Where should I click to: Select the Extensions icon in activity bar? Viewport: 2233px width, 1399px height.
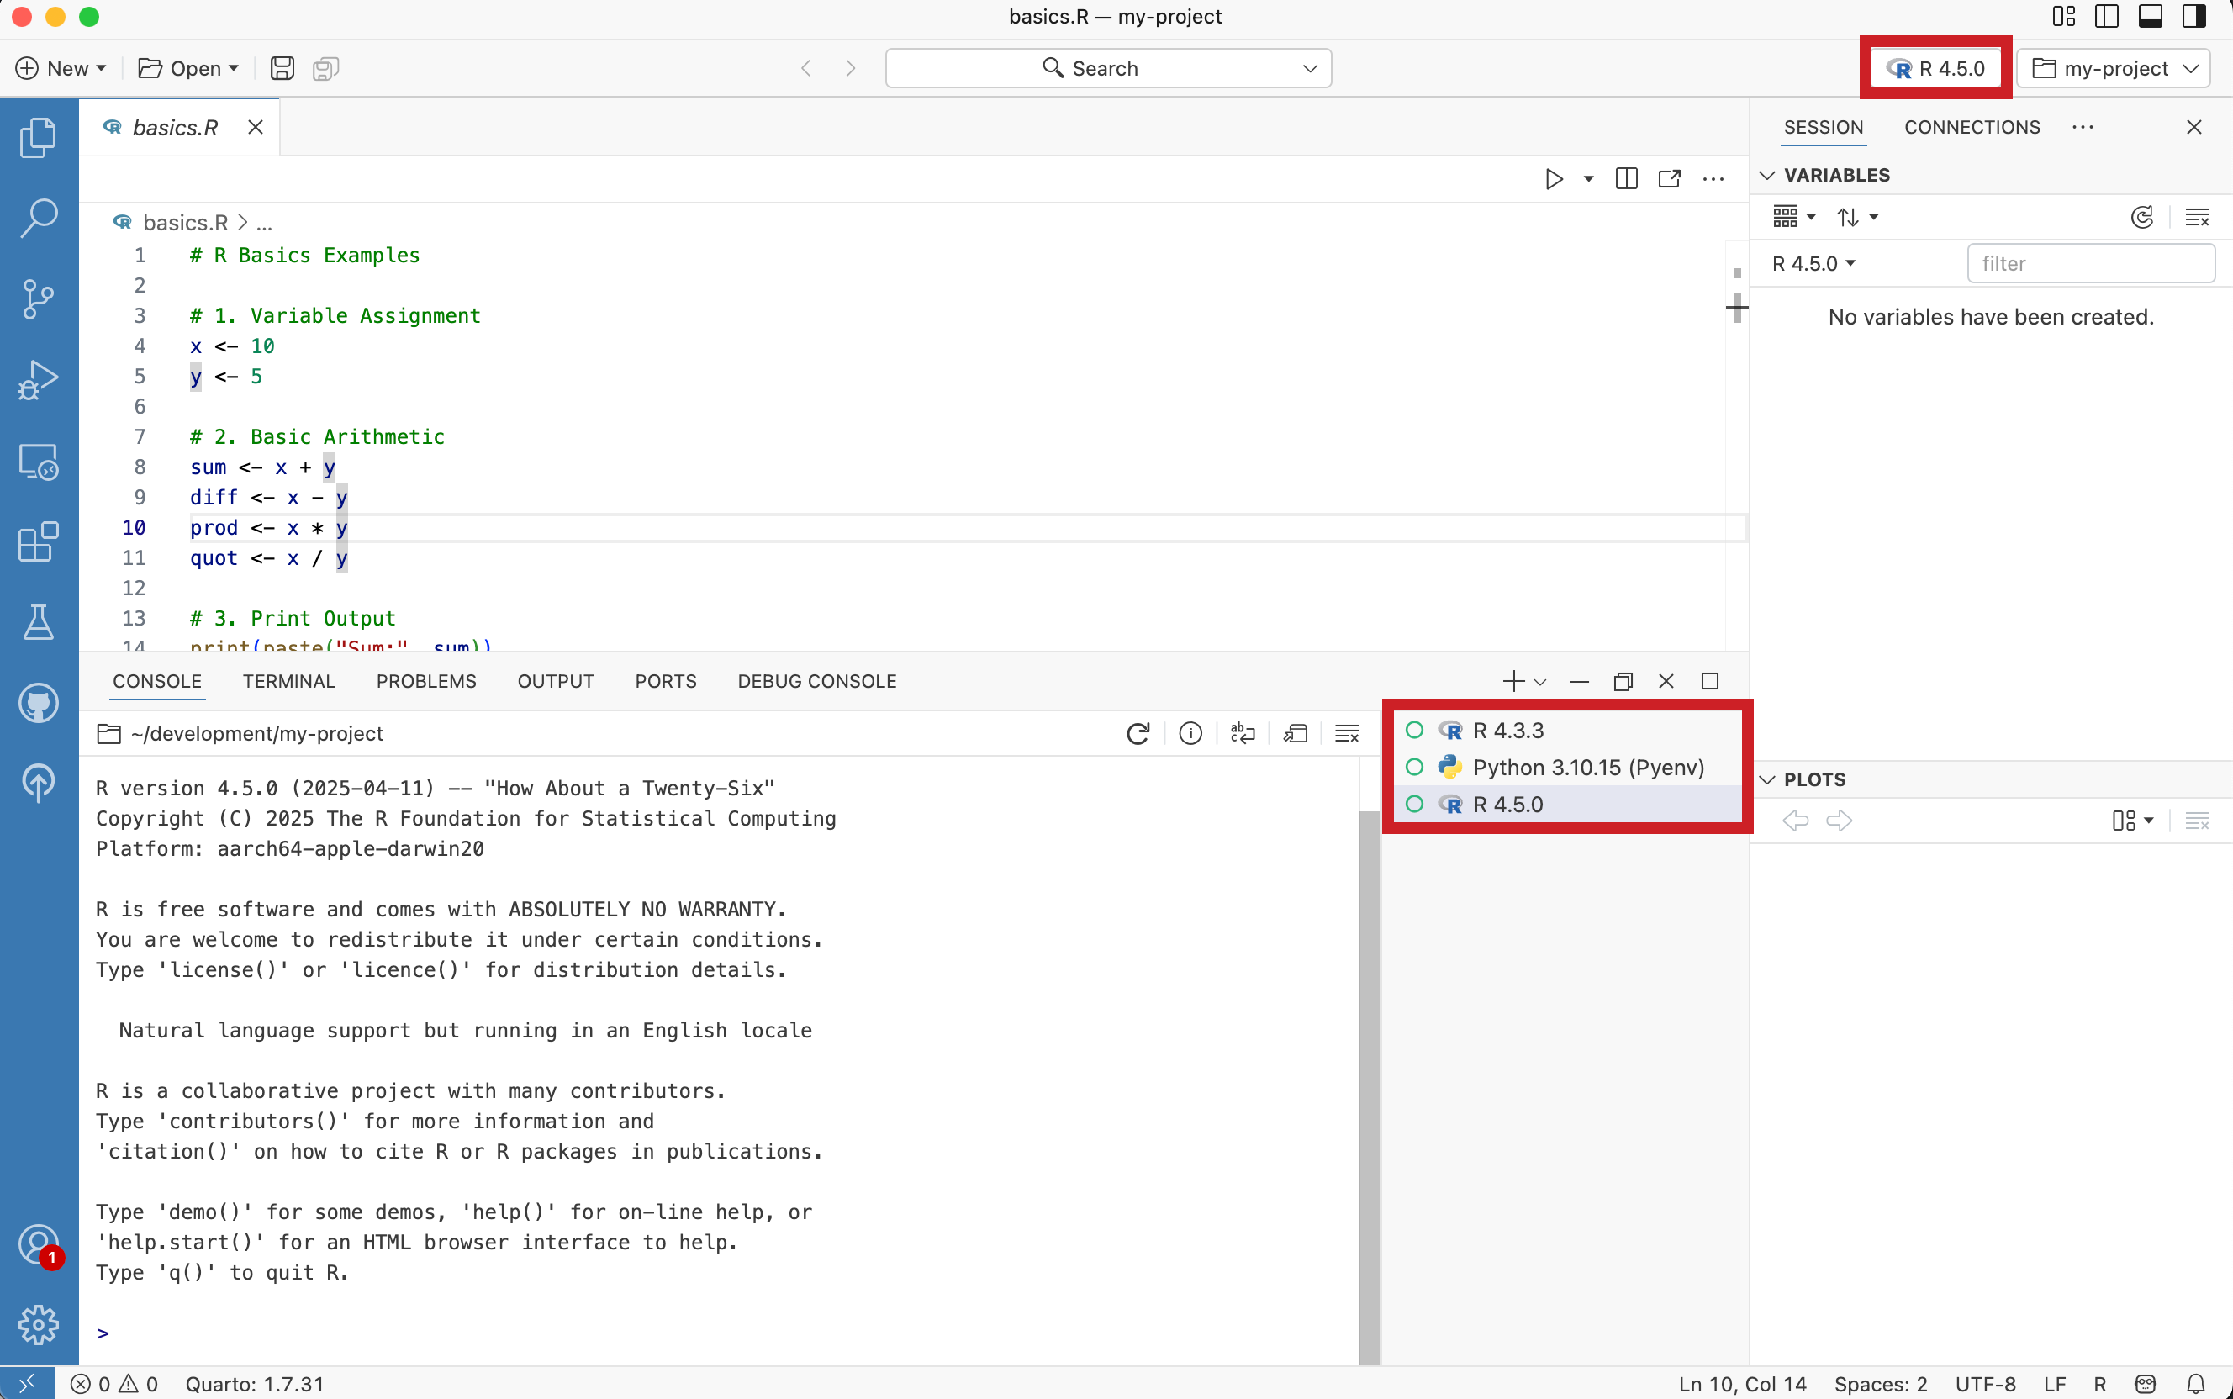tap(38, 542)
